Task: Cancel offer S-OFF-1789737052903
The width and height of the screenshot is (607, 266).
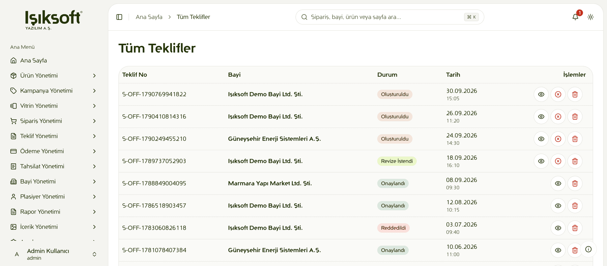Action: click(558, 161)
